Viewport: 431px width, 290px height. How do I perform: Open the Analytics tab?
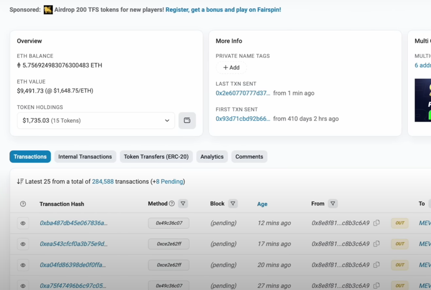click(x=212, y=156)
